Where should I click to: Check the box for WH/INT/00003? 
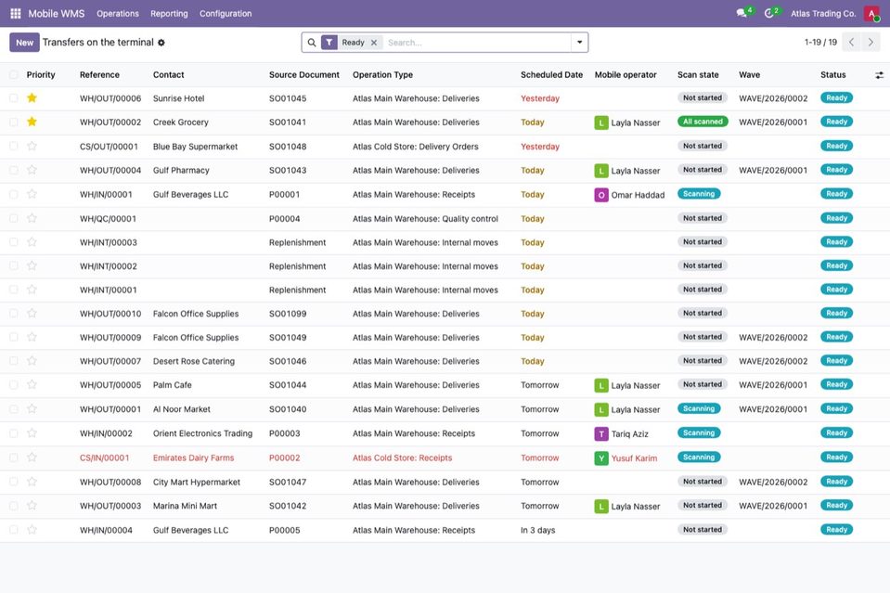coord(14,242)
